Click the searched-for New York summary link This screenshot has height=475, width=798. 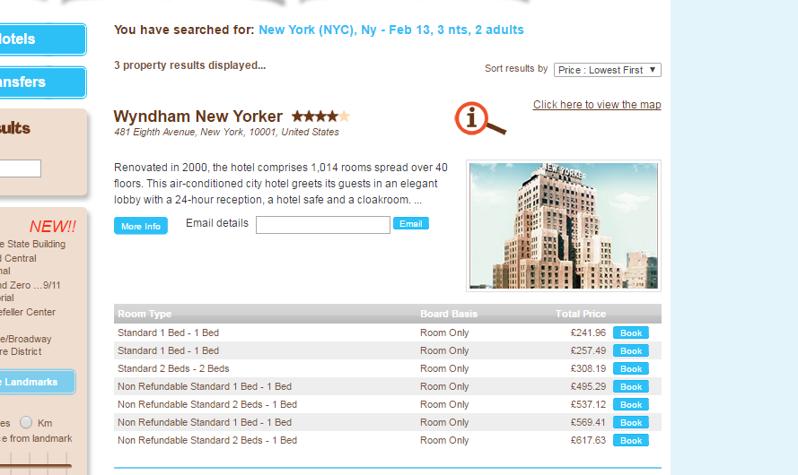pyautogui.click(x=390, y=30)
